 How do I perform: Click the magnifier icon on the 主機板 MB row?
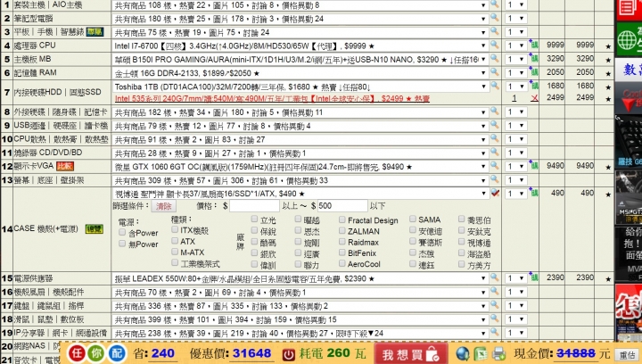[x=495, y=58]
